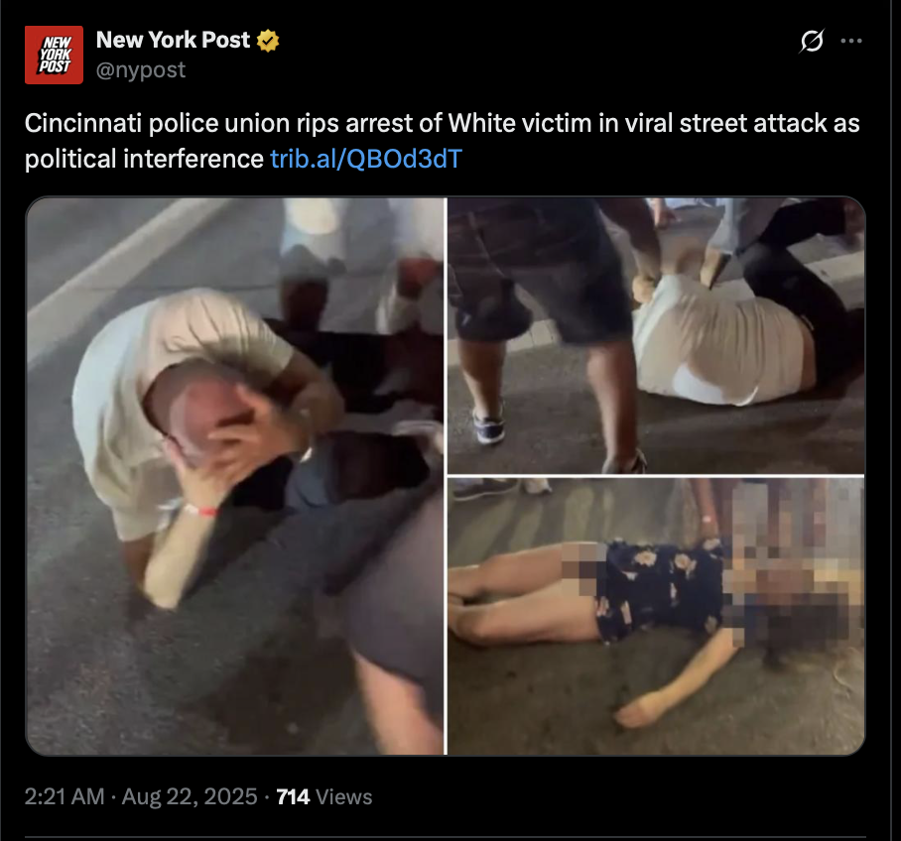Image resolution: width=901 pixels, height=841 pixels.
Task: Open the top-right photo in the collage
Action: [x=656, y=335]
